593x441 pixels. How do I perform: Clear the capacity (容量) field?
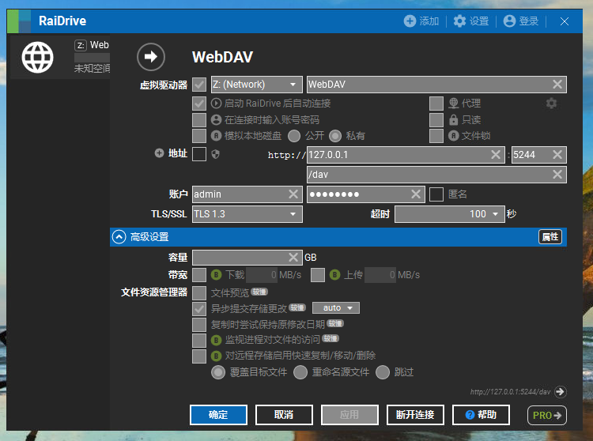(x=293, y=258)
